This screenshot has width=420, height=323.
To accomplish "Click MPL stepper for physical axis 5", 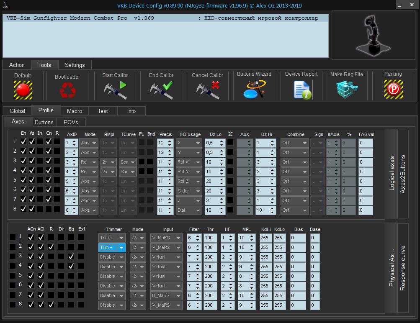I will [x=252, y=277].
